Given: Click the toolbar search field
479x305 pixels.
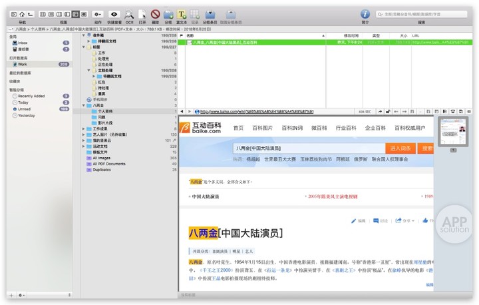Looking at the screenshot, I should click(x=422, y=14).
